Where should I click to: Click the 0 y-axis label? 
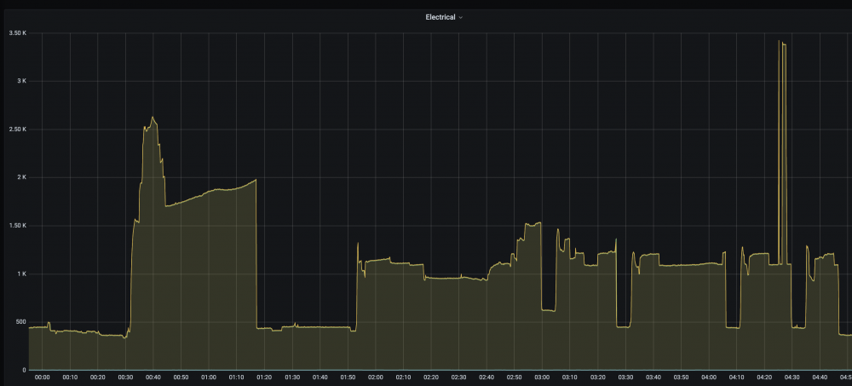25,370
